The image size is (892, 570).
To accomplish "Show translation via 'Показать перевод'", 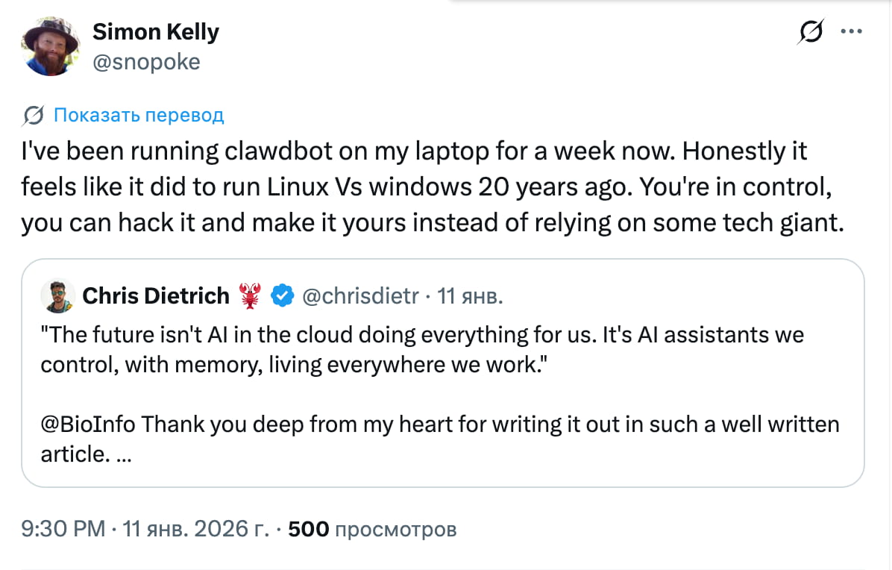I will [138, 115].
